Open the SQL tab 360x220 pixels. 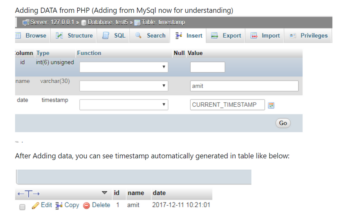coord(115,36)
